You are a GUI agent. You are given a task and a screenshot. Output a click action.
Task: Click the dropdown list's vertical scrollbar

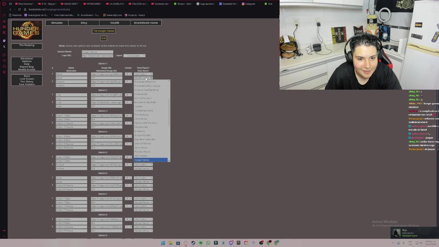coord(169,121)
